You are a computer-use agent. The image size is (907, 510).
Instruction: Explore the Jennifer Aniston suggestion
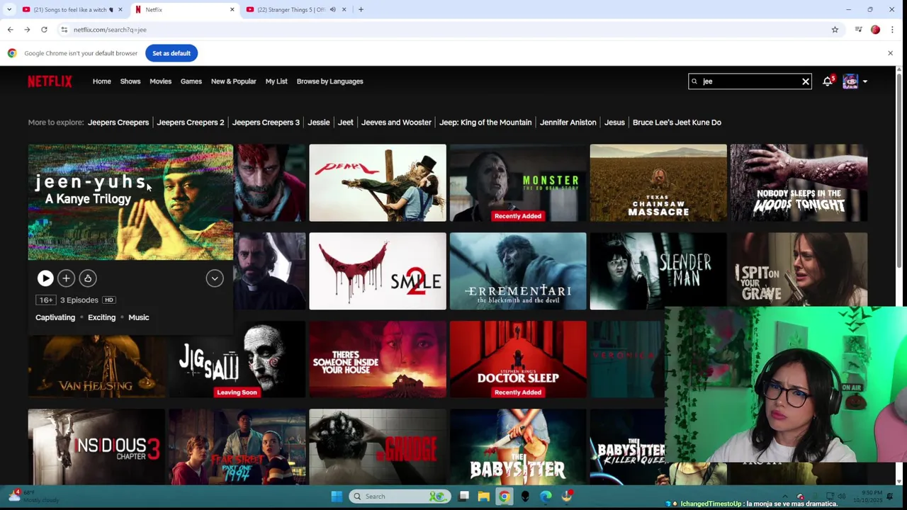click(568, 123)
